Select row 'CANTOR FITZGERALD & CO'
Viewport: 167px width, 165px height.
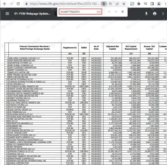pyautogui.click(x=85, y=79)
